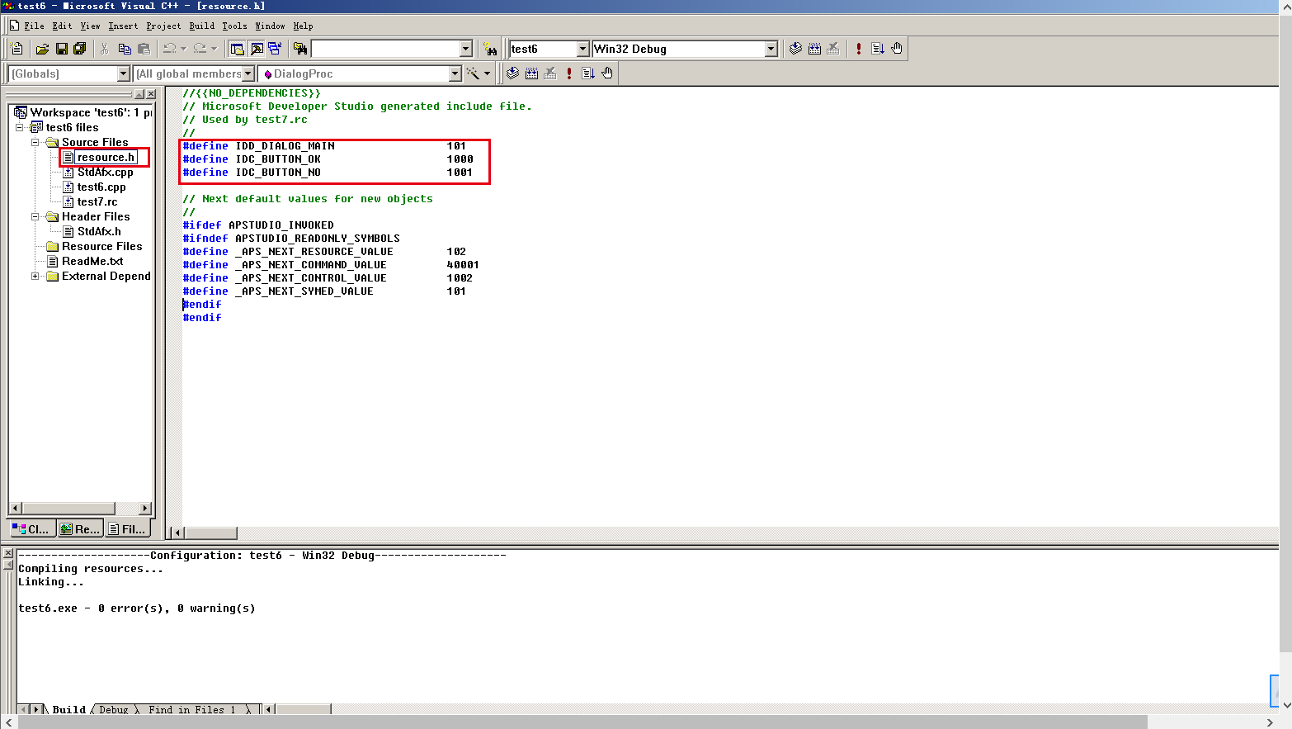
Task: Switch to the ResourceView tab
Action: (x=80, y=529)
